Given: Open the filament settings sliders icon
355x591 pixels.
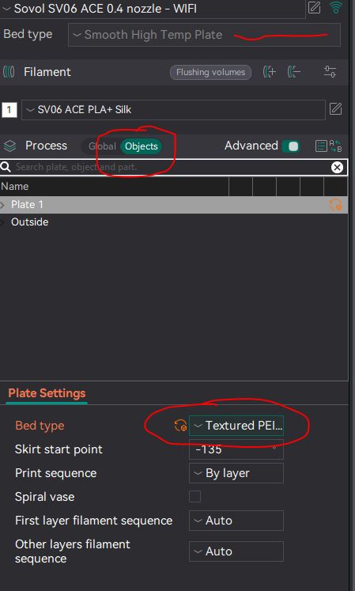Looking at the screenshot, I should point(330,72).
